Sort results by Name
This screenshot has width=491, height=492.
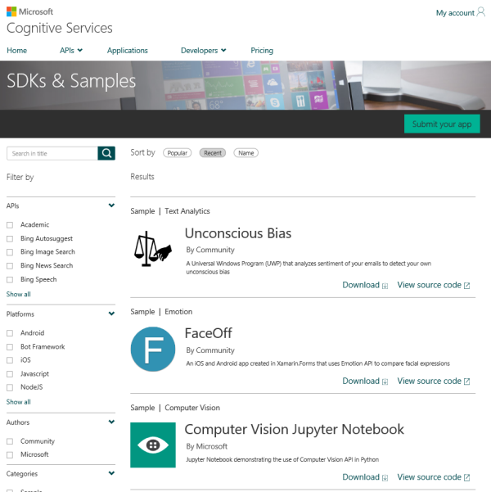[x=246, y=153]
